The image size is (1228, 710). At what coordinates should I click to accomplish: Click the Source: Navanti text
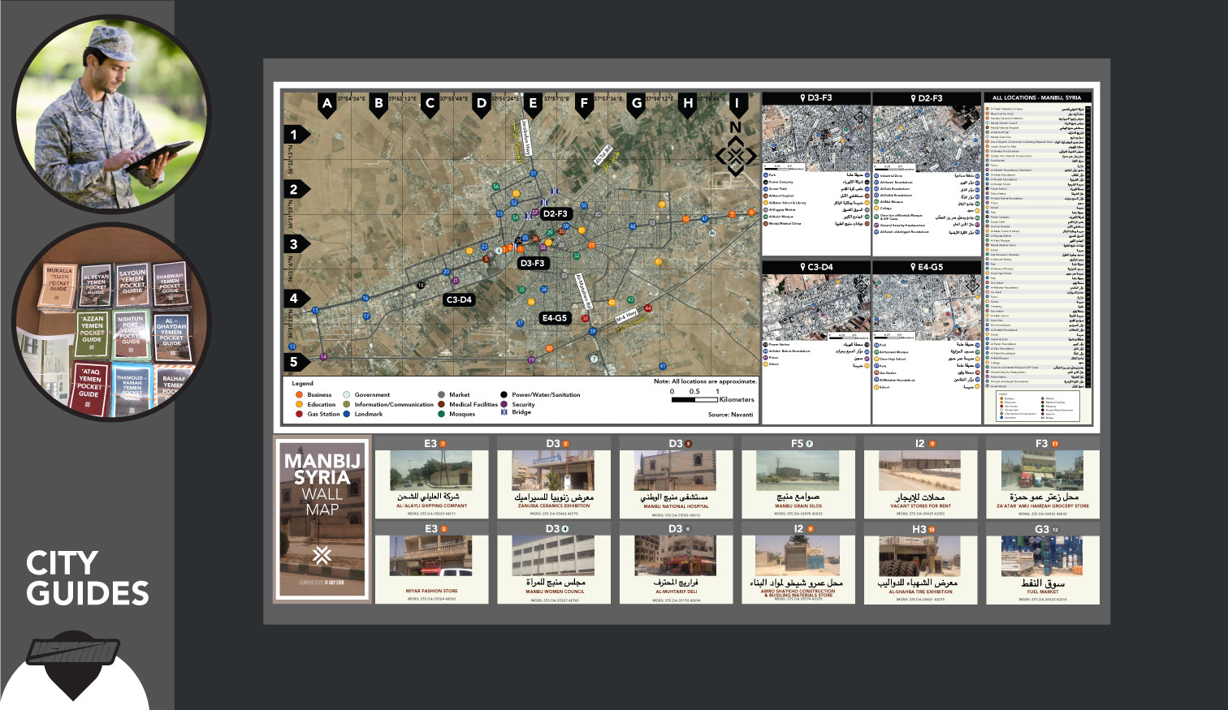[x=731, y=415]
